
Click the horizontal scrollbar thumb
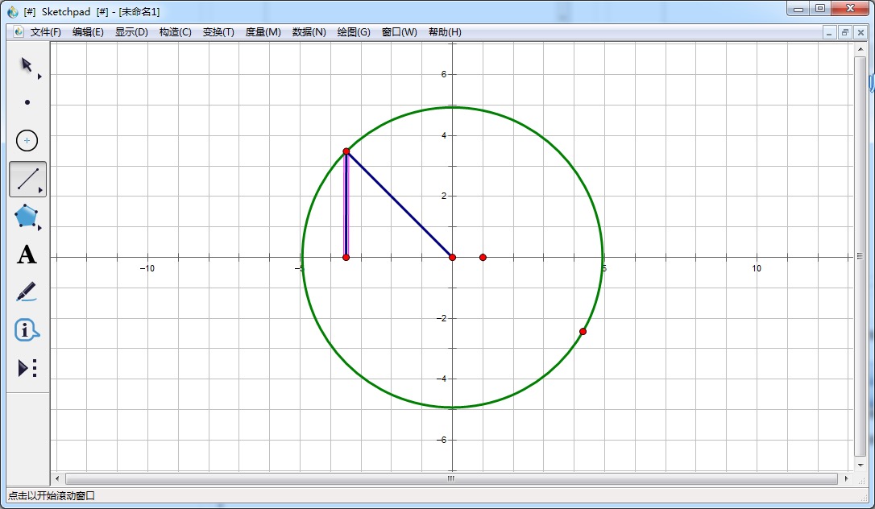pyautogui.click(x=451, y=478)
